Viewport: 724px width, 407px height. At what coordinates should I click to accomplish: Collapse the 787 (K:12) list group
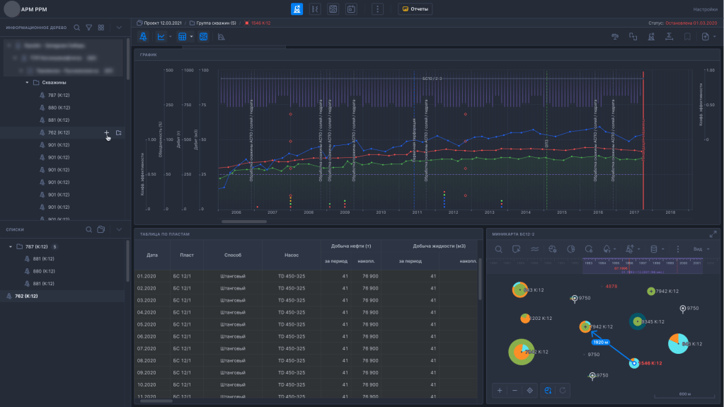[x=11, y=246]
